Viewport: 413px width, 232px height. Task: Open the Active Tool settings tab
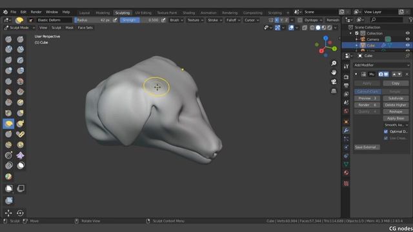pyautogui.click(x=346, y=66)
